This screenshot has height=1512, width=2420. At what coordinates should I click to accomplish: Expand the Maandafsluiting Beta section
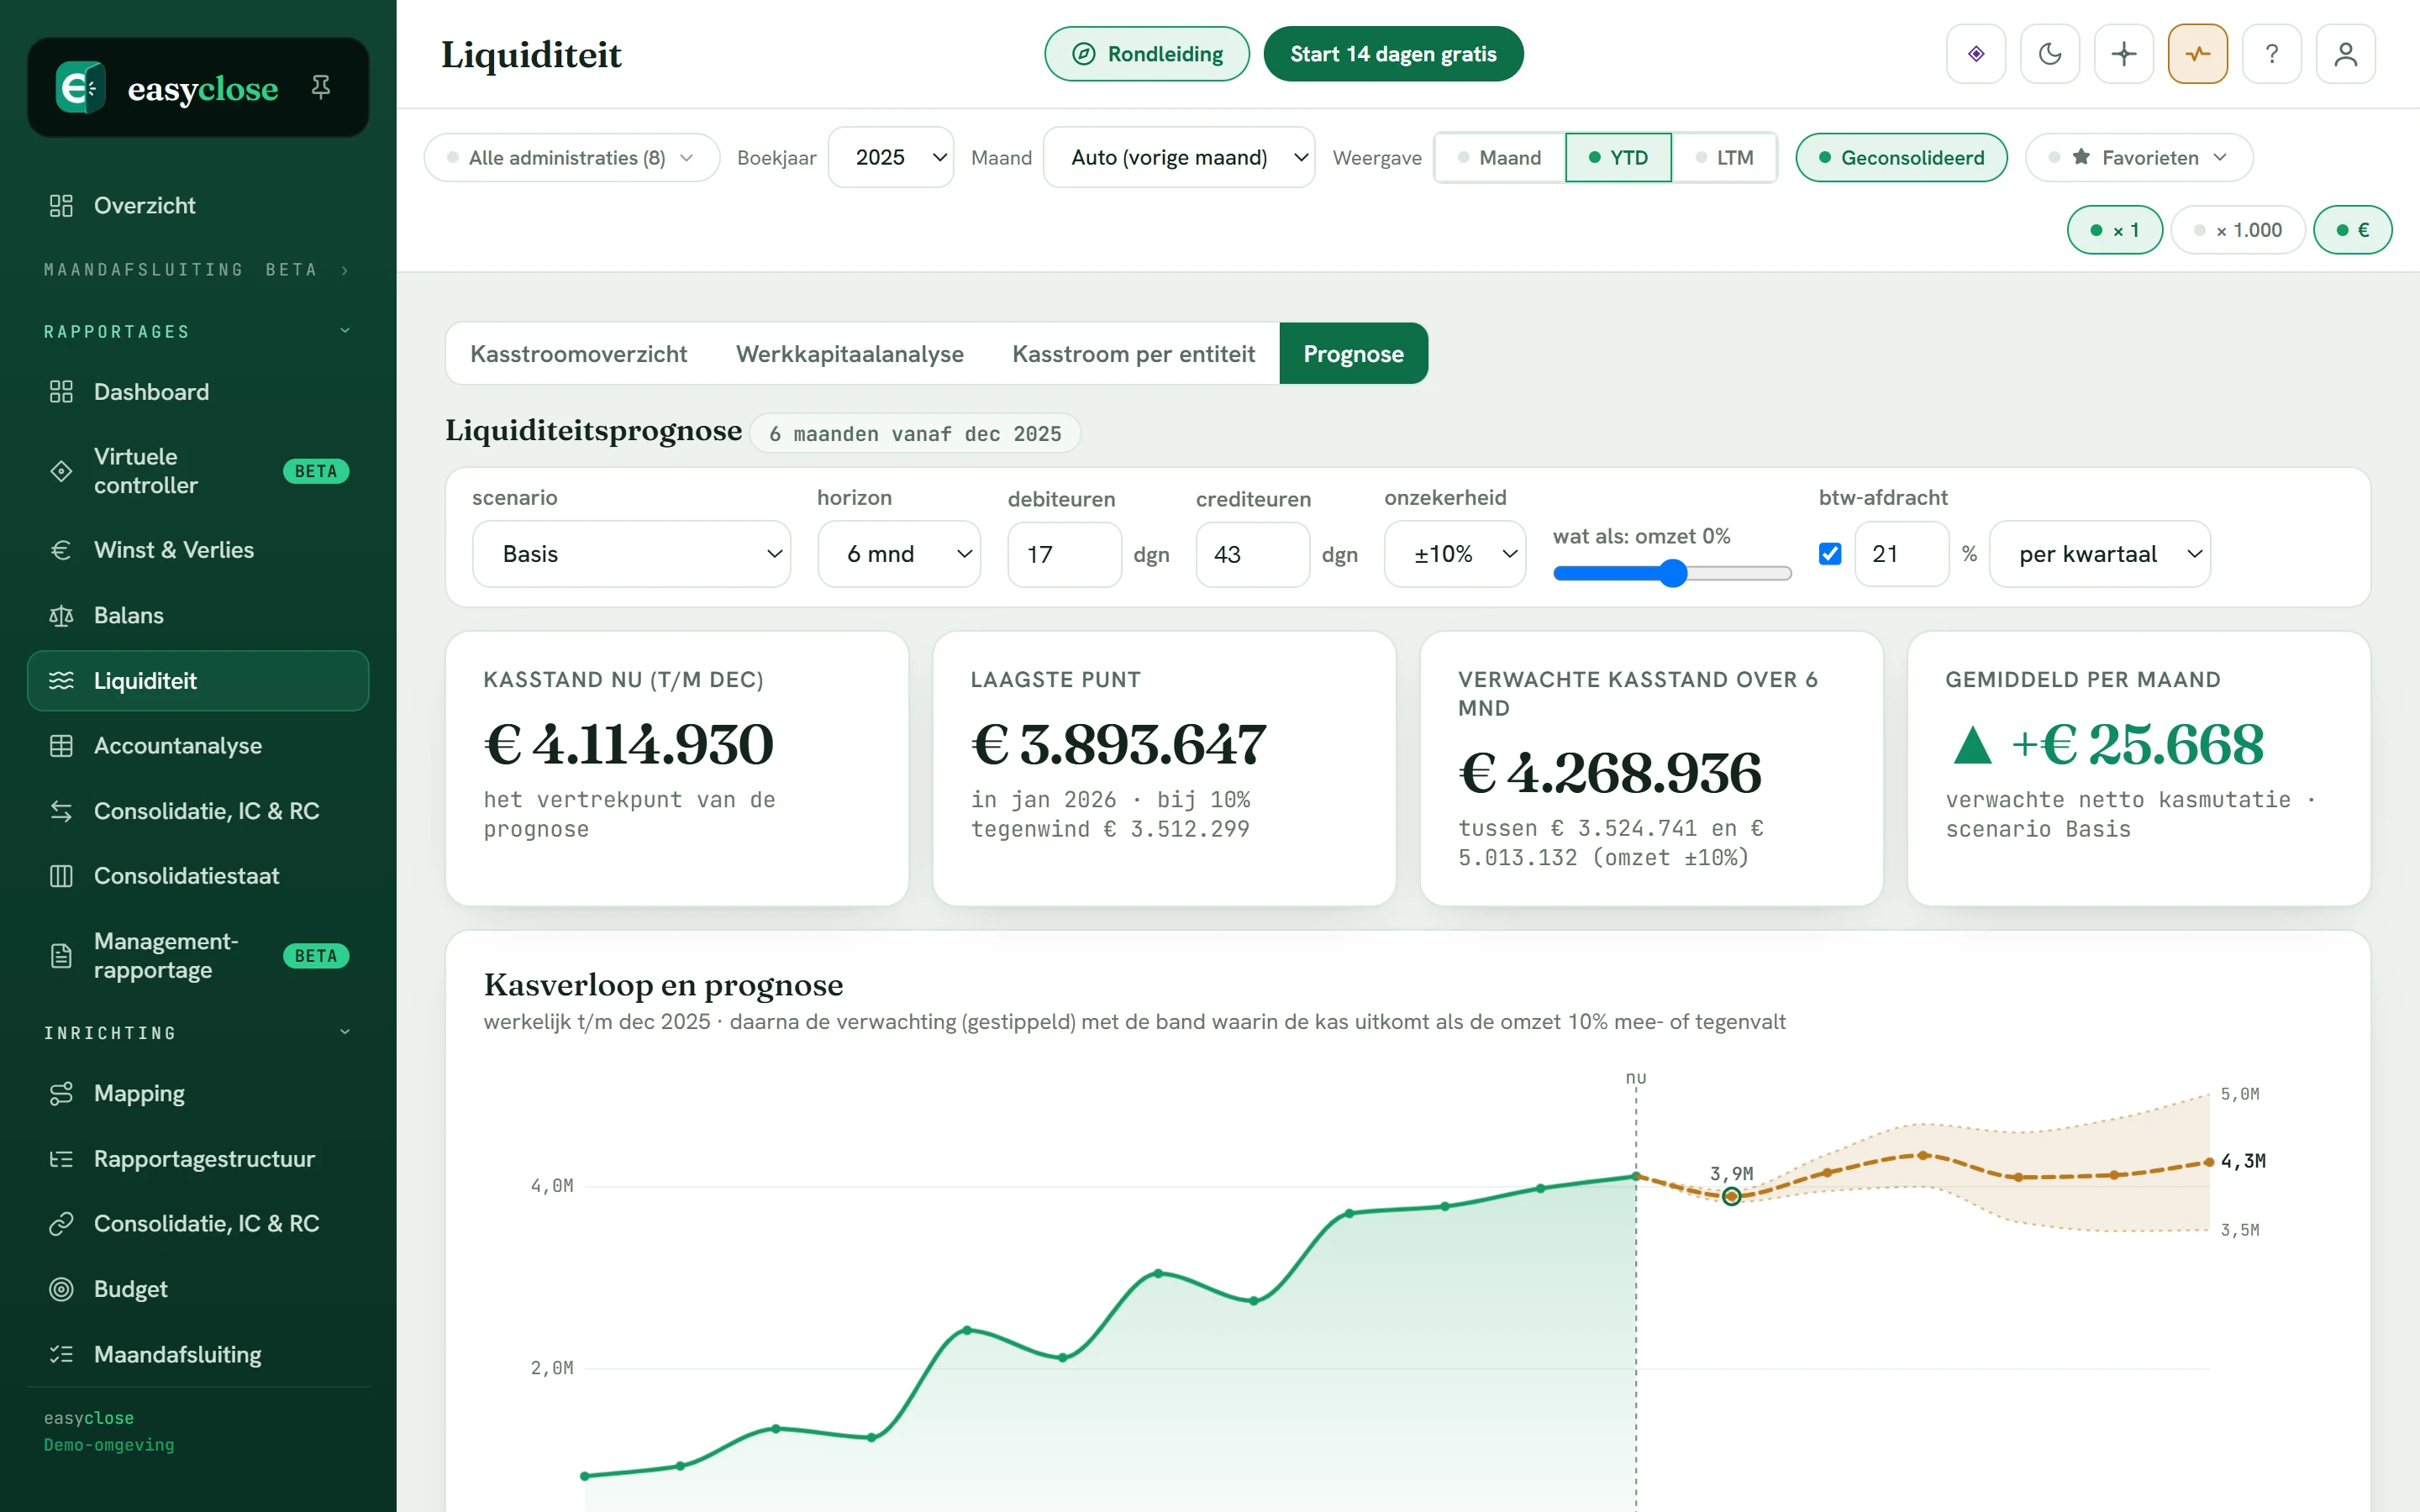198,270
